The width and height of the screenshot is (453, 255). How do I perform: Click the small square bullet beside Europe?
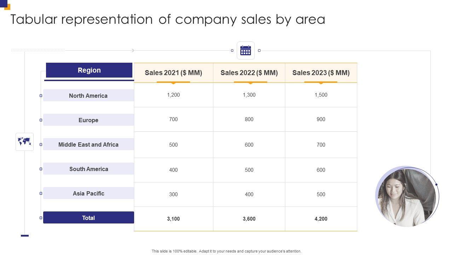coord(41,120)
